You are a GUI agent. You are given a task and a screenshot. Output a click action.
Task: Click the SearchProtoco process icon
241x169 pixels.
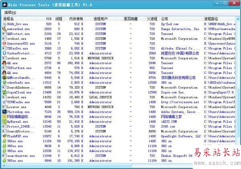(x=4, y=131)
